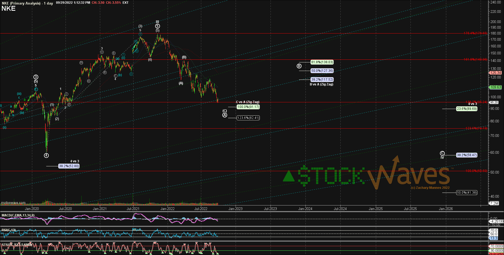Select the 38.2%(58.47) retracement label
This screenshot has width=504, height=255.
467,155
